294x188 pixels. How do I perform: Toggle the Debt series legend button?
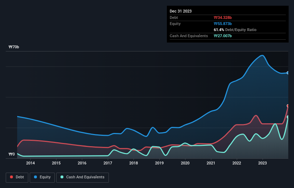point(17,177)
